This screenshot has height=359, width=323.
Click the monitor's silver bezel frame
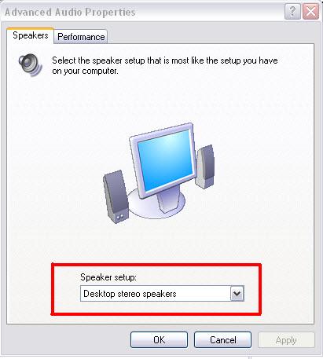tap(163, 160)
